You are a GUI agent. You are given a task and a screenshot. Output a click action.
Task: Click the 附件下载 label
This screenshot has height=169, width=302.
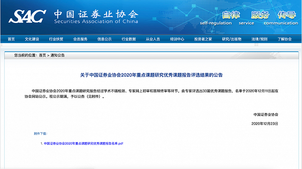[x=41, y=134]
